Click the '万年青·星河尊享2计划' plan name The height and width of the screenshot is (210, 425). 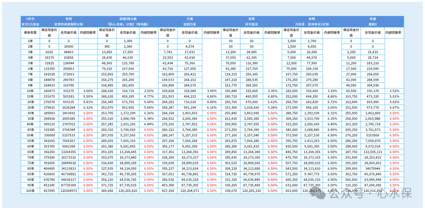[x=312, y=24]
